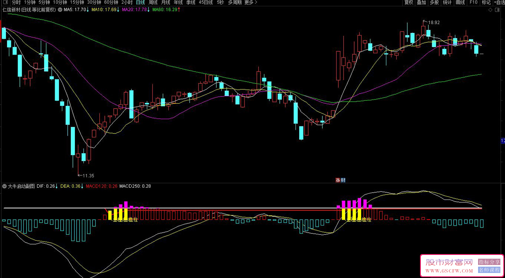Click the 涨 marker below the chart
Screen dimensions: 505x278
(x=338, y=180)
